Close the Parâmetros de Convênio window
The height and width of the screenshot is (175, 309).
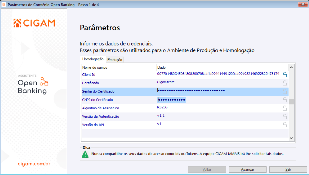coord(303,4)
